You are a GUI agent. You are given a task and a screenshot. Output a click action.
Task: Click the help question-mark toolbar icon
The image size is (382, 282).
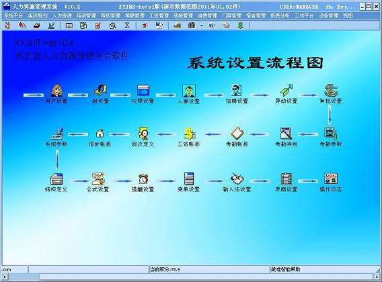coord(212,26)
